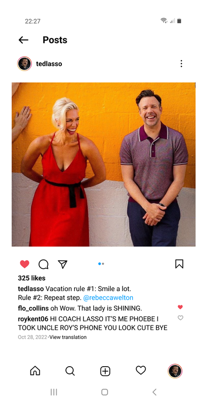
Task: Tap Android home navigation button
Action: (105, 392)
